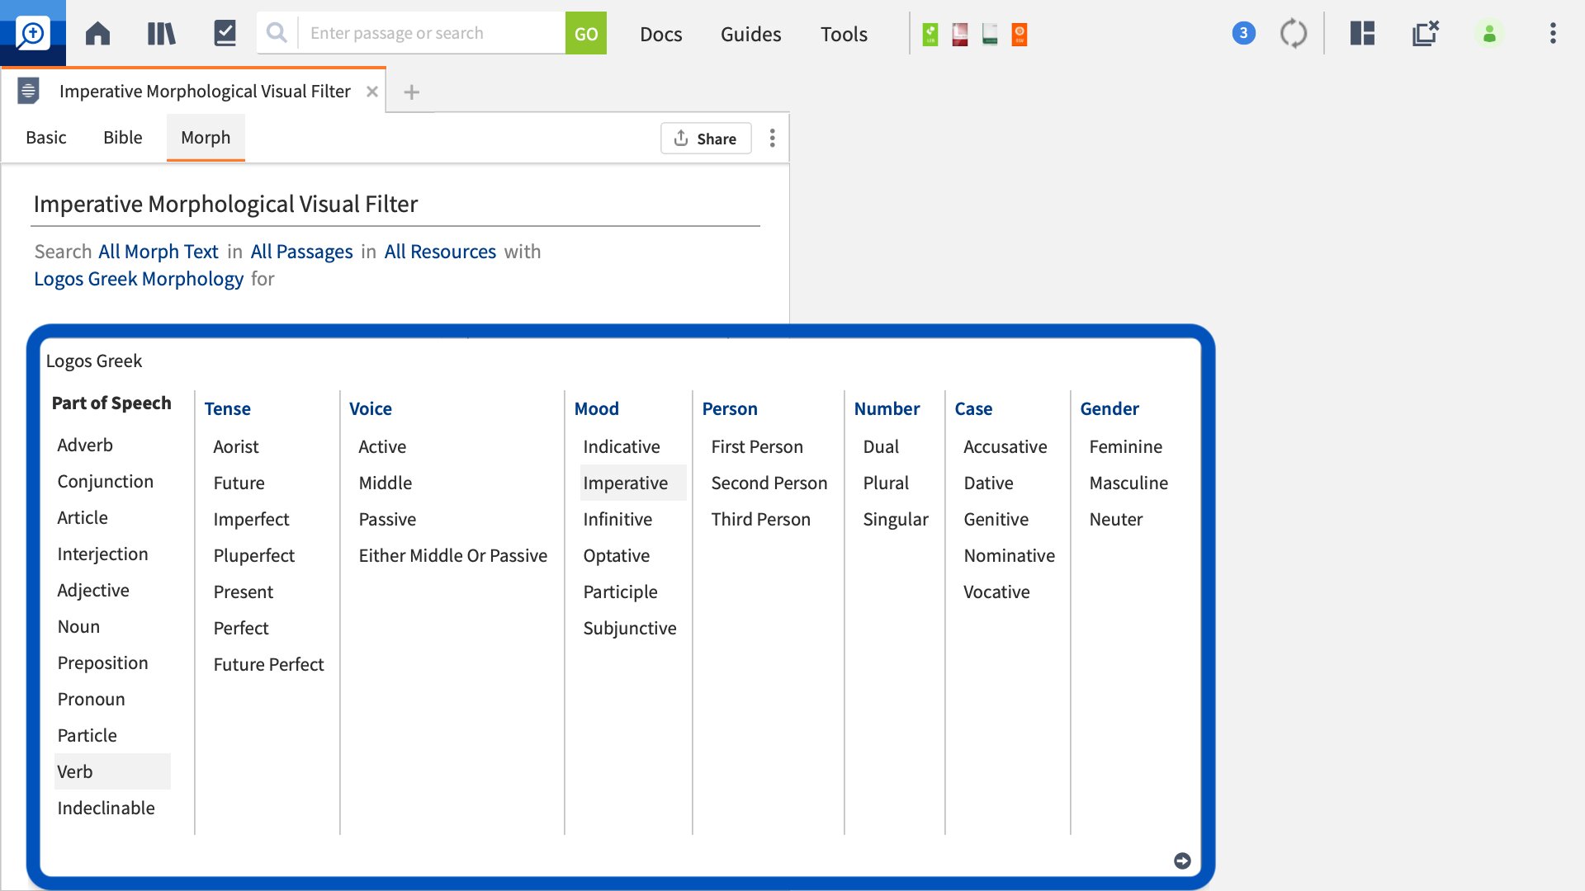Open the All Morph Text dropdown link
Image resolution: width=1585 pixels, height=891 pixels.
pos(158,251)
